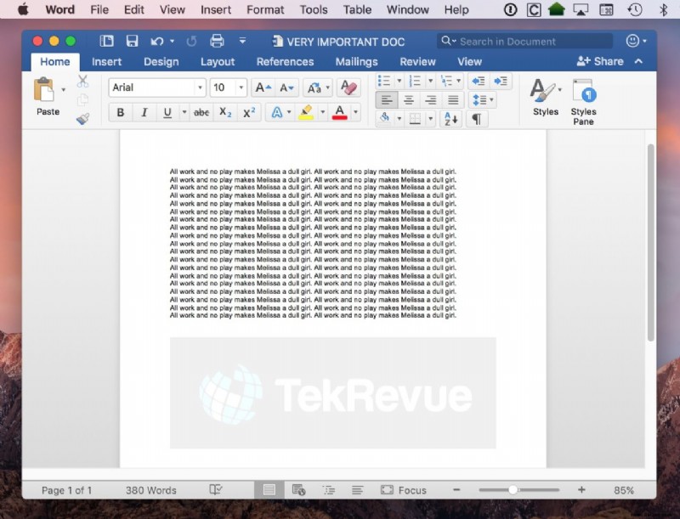Click the Paste clipboard icon
This screenshot has height=519, width=680.
click(44, 90)
